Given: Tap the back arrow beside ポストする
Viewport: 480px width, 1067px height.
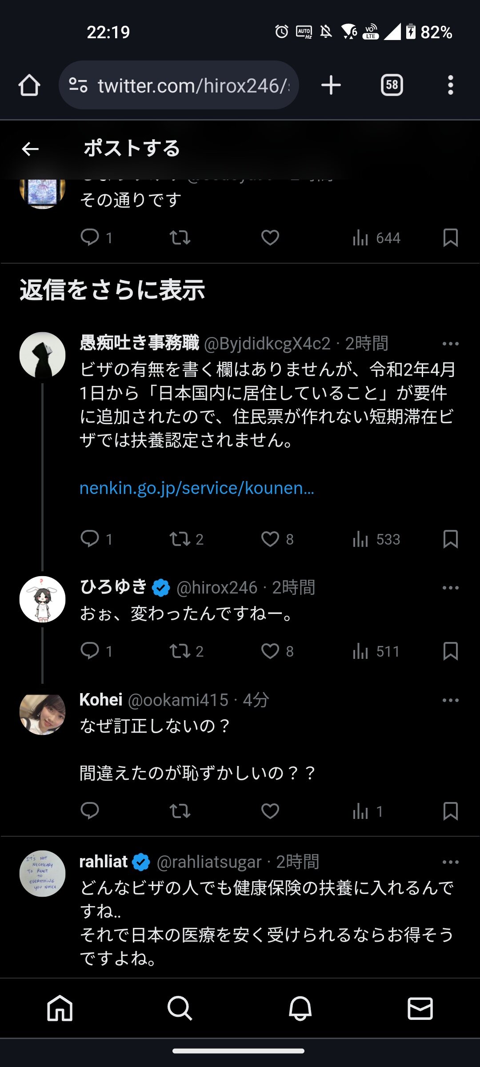Looking at the screenshot, I should [30, 149].
